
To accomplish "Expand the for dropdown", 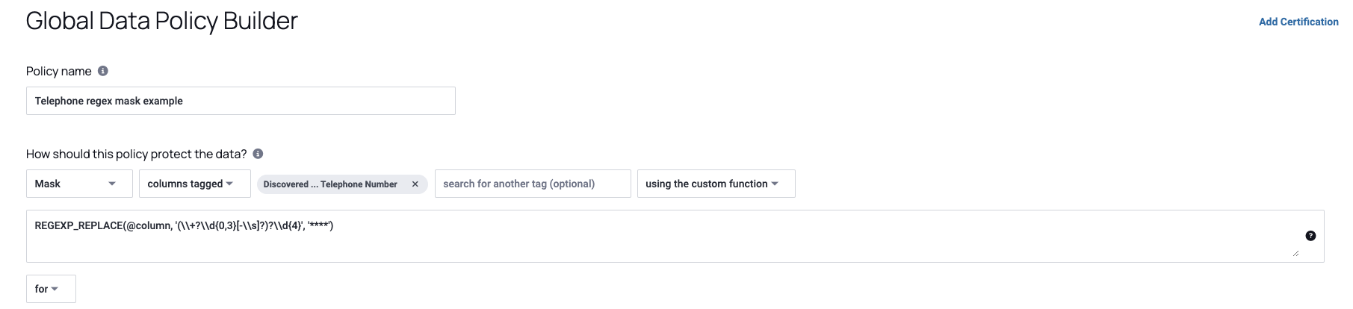I will [46, 289].
